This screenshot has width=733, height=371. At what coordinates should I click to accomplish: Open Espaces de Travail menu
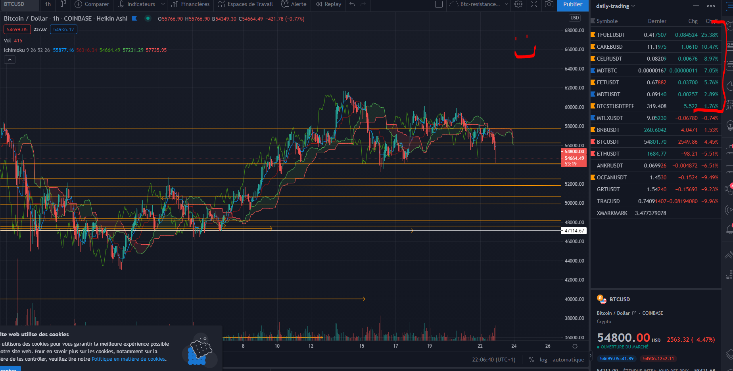click(246, 4)
